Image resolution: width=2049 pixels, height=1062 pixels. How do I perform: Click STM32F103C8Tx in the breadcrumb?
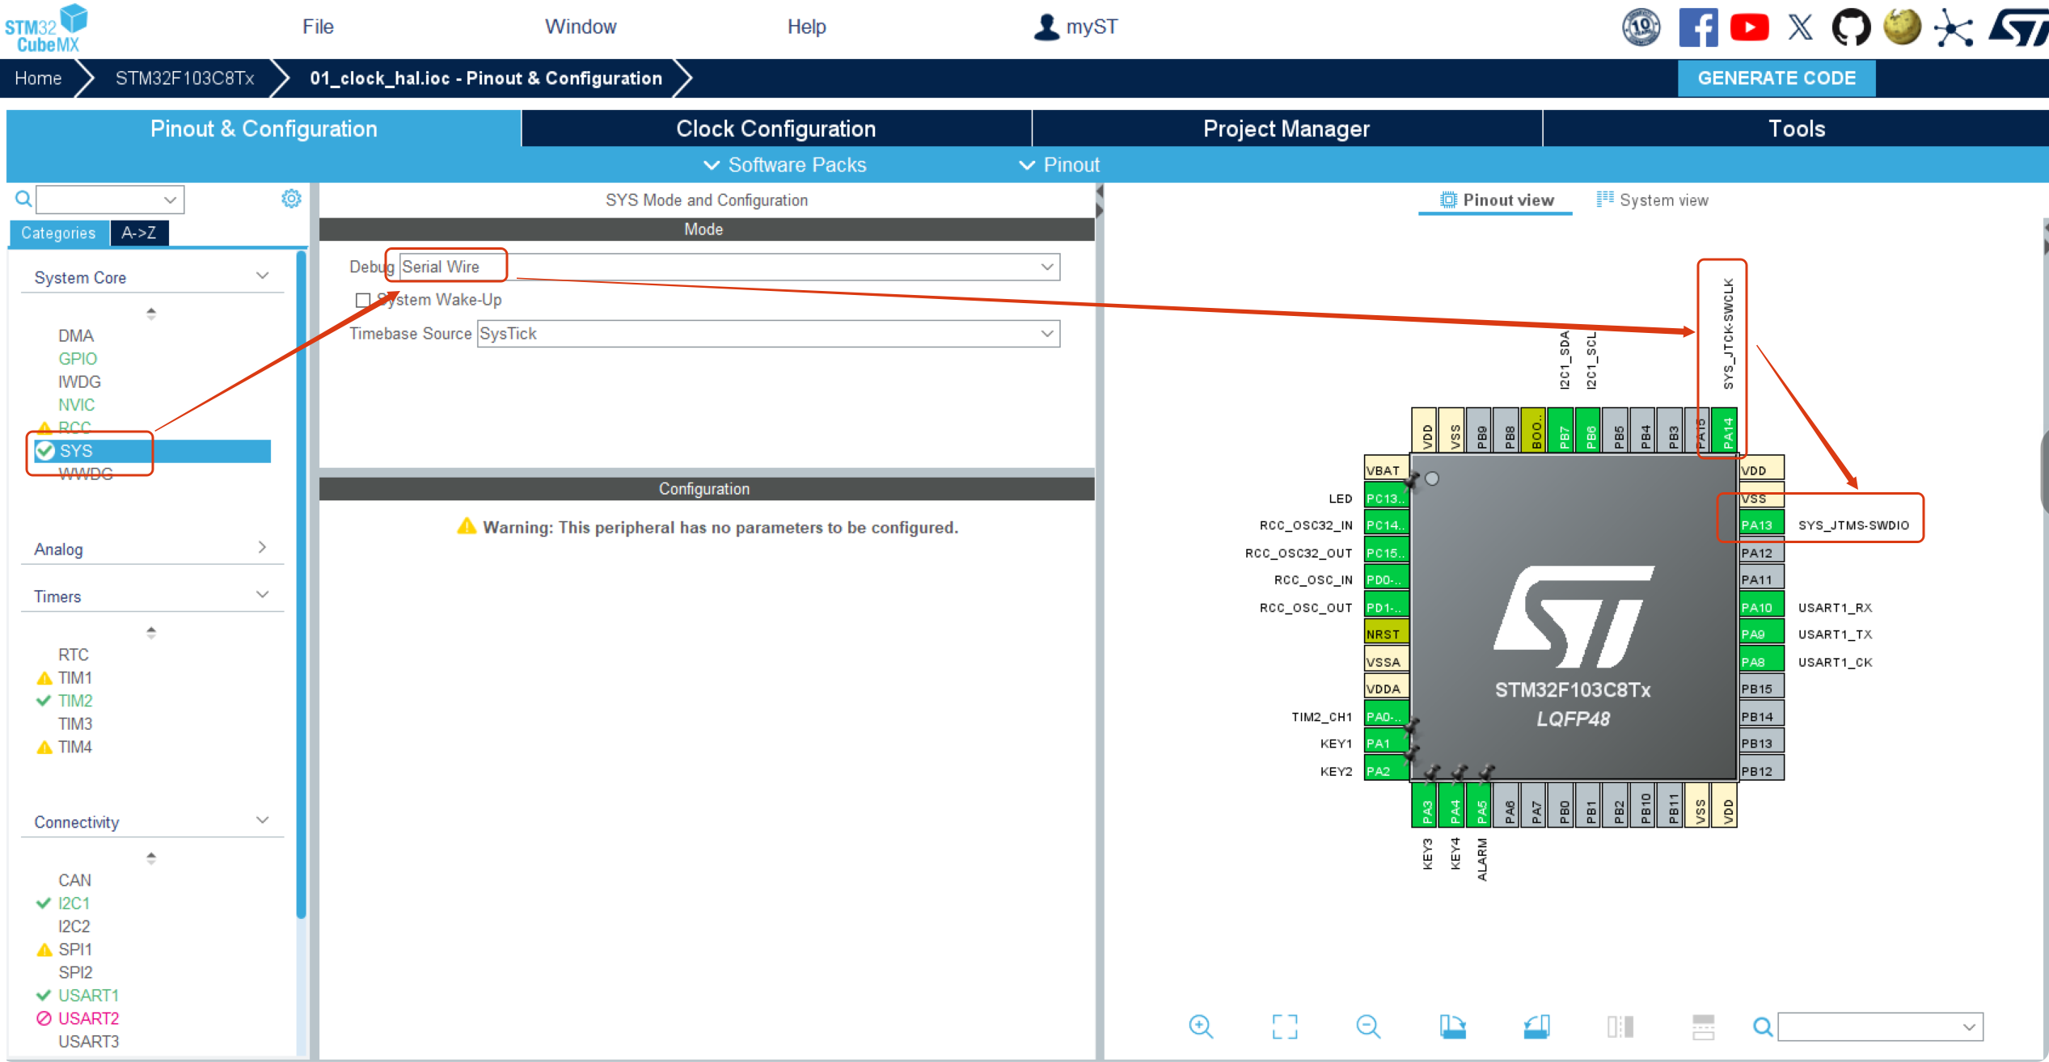tap(184, 78)
